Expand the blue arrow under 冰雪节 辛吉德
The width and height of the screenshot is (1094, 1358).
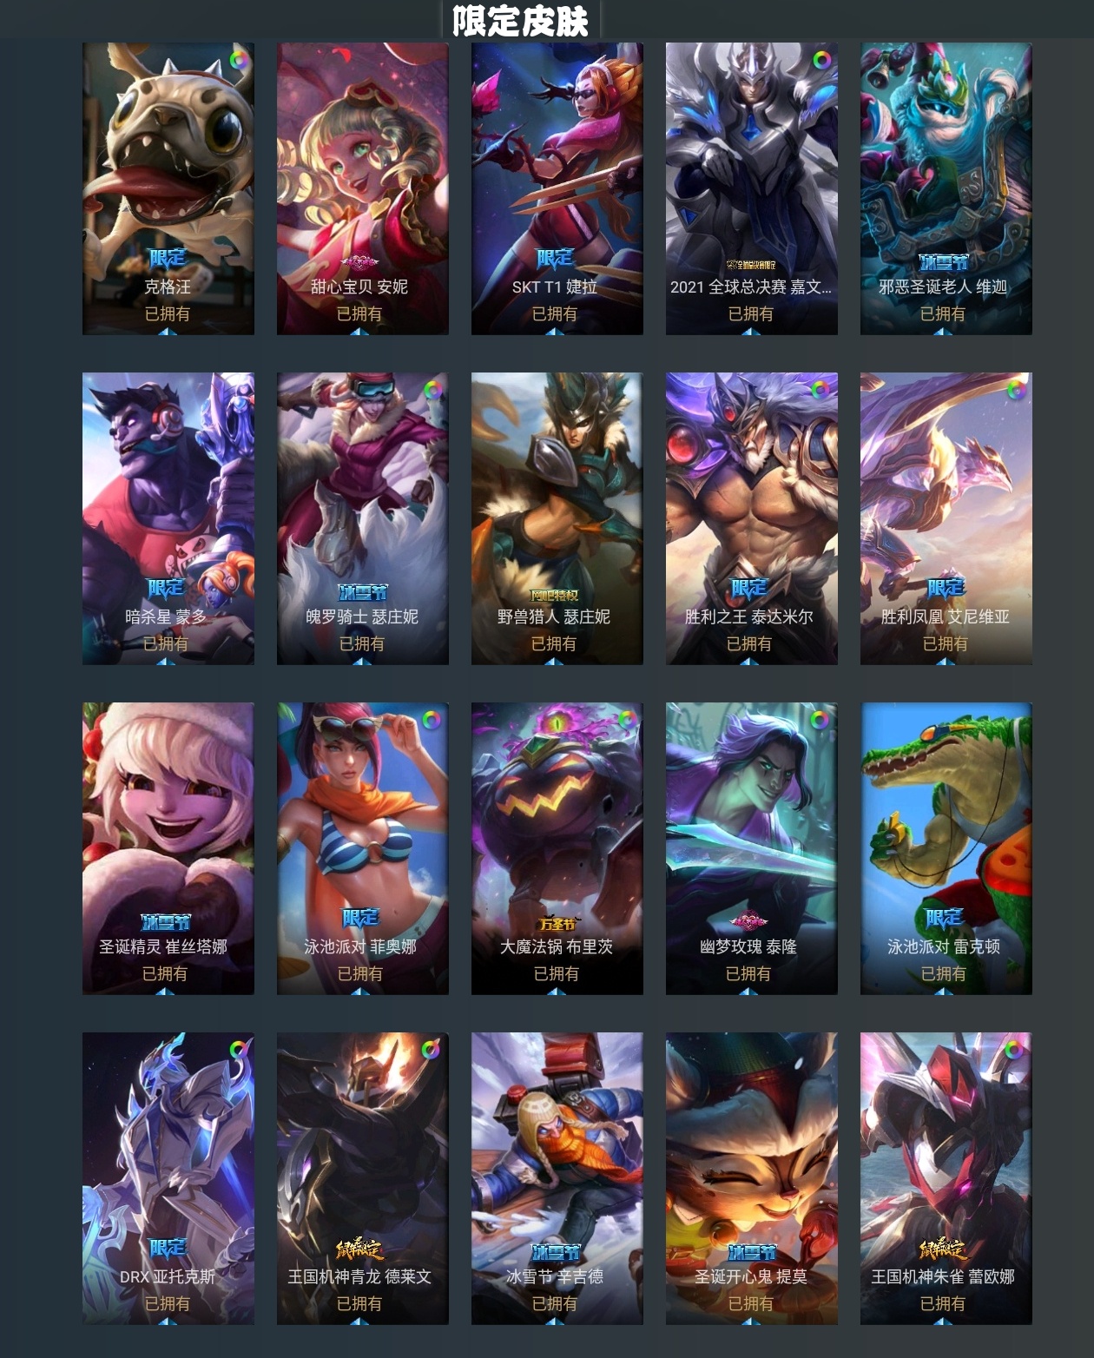[x=555, y=1321]
